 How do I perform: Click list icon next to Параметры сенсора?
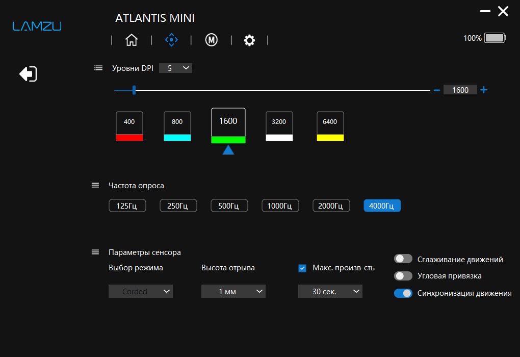[95, 252]
